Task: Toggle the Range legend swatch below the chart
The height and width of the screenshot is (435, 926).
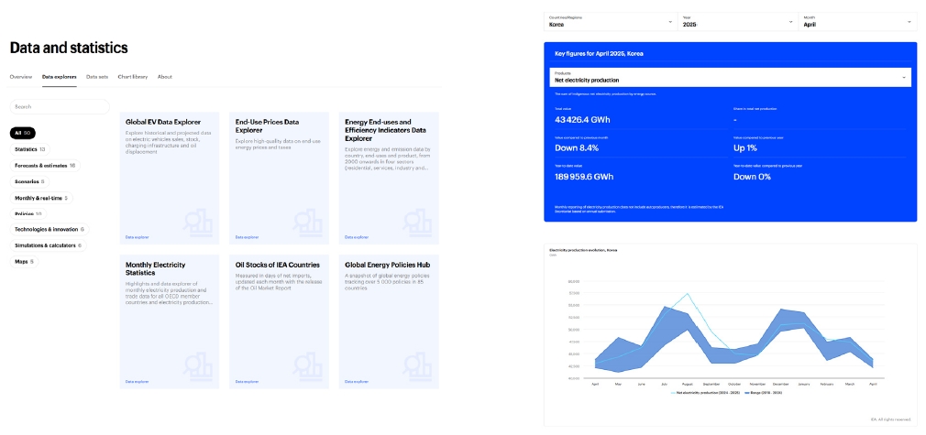Action: click(747, 393)
